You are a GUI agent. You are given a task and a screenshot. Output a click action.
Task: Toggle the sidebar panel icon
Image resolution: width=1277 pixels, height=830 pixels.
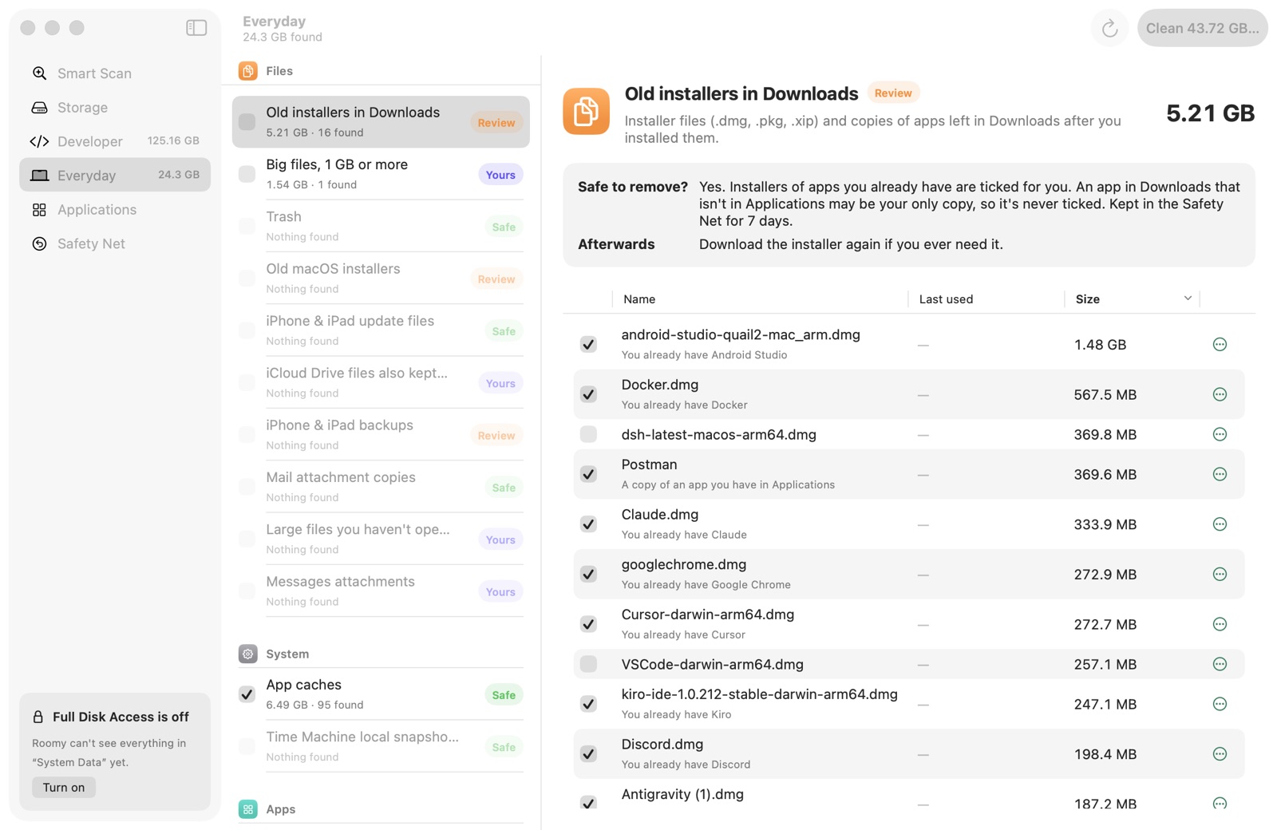(196, 28)
